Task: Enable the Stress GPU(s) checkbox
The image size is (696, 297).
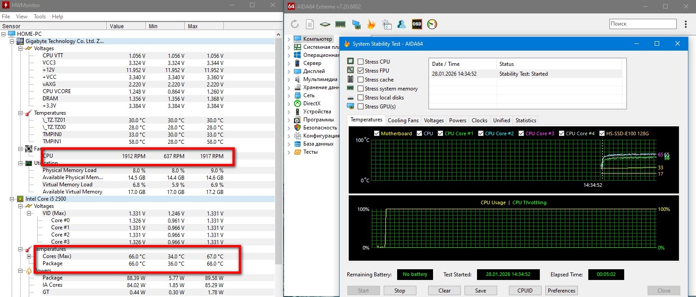Action: coord(361,106)
